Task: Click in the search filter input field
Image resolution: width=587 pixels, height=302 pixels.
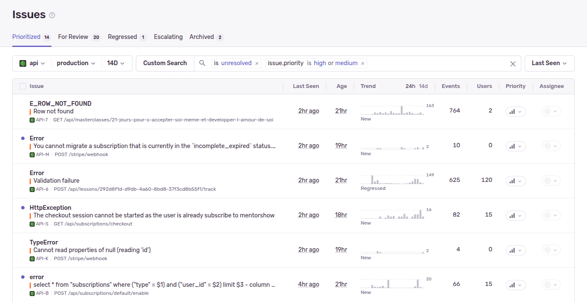Action: [x=436, y=63]
